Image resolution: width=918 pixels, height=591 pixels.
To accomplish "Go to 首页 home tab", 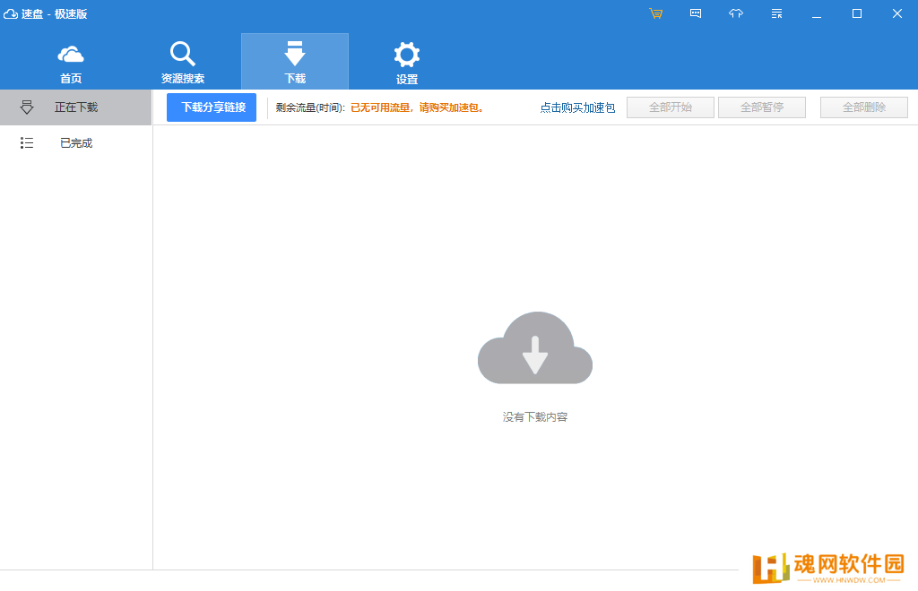I will [x=71, y=64].
